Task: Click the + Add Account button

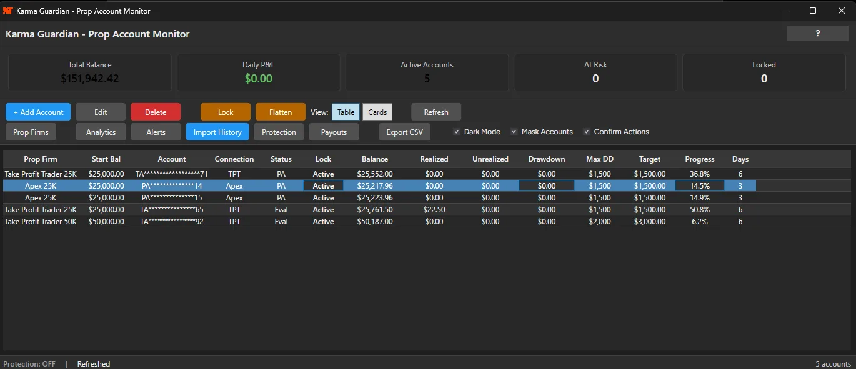Action: [38, 112]
